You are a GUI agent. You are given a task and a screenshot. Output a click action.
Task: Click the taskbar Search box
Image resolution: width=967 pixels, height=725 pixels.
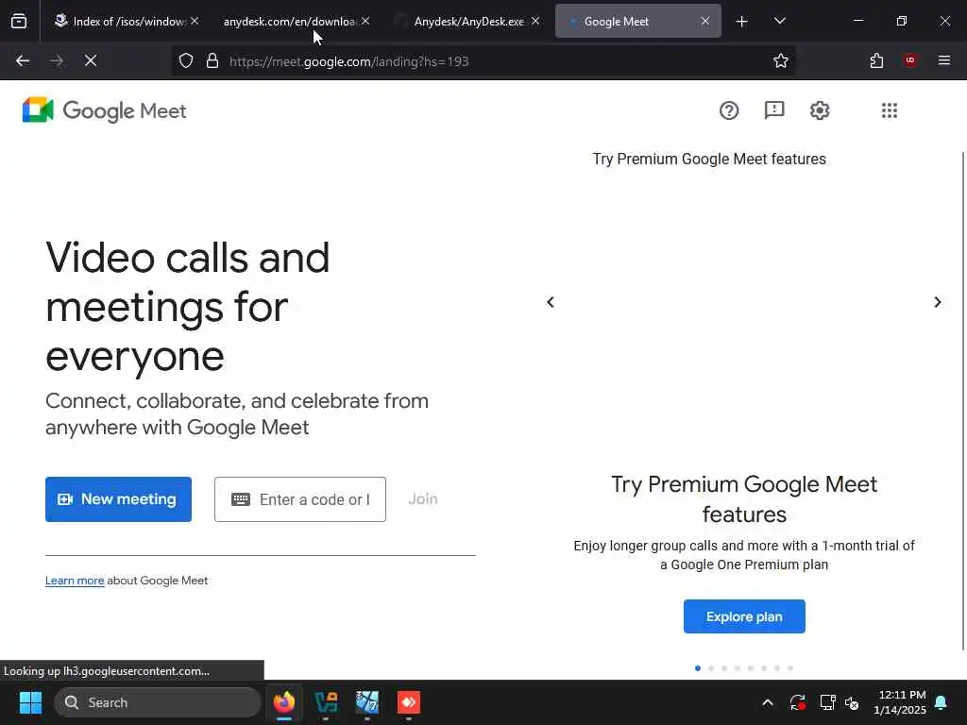point(158,702)
